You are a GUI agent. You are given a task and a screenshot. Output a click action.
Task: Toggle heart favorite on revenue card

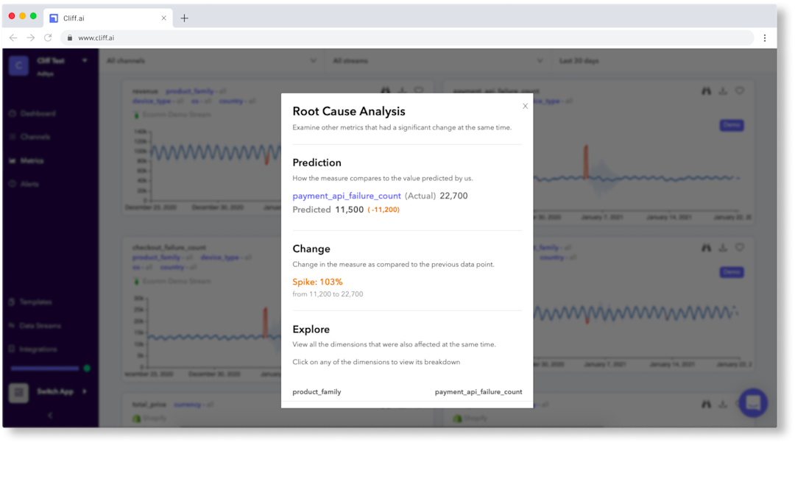coord(419,90)
